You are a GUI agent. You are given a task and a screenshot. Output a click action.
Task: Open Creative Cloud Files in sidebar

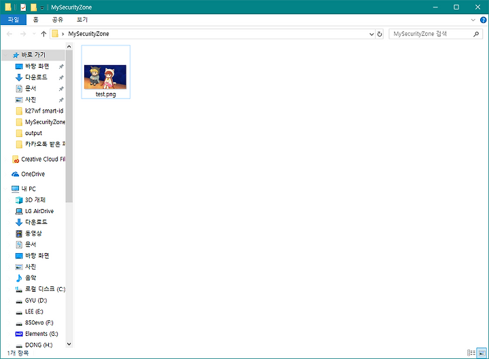(43, 159)
